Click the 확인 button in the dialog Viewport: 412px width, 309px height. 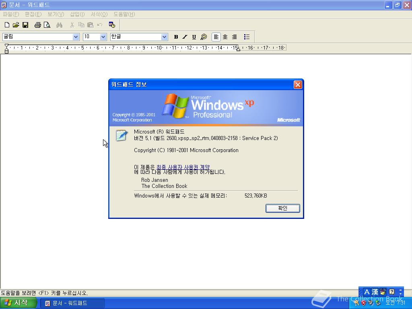coord(283,208)
